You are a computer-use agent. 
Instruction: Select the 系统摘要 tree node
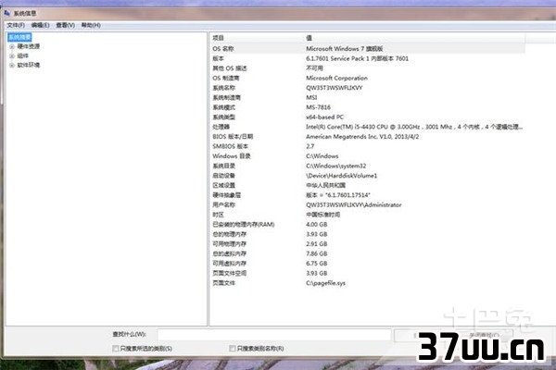(19, 37)
